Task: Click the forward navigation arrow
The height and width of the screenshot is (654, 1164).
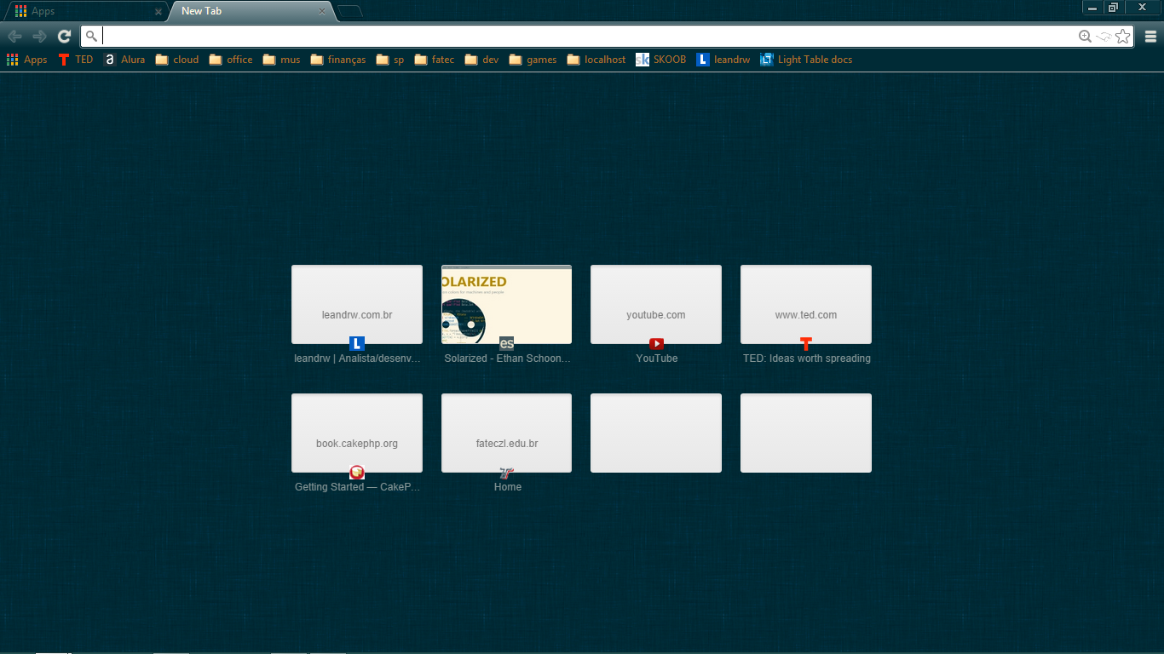Action: tap(39, 36)
